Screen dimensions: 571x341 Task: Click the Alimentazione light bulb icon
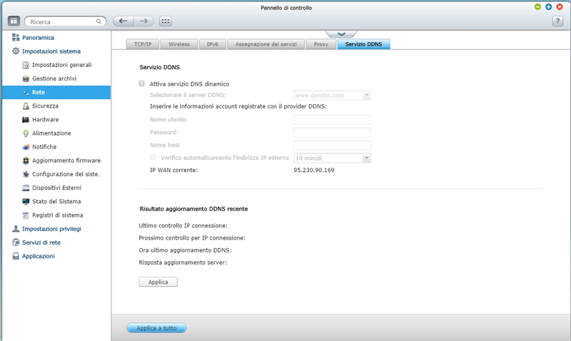pos(26,133)
